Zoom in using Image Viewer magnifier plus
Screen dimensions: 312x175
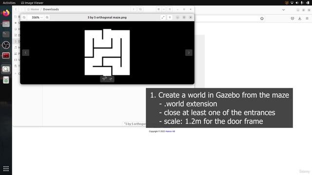(47, 17)
